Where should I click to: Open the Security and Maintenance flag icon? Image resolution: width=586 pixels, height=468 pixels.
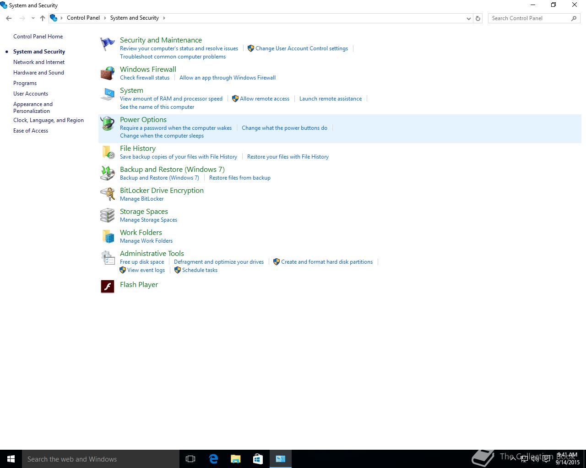click(108, 44)
